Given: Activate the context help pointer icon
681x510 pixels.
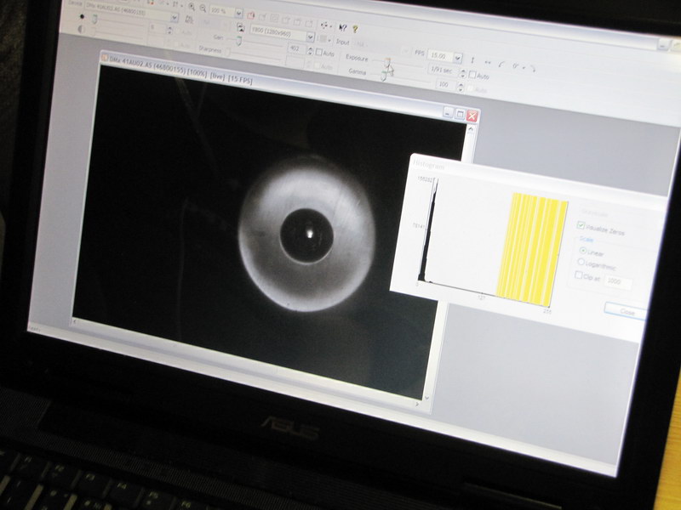Looking at the screenshot, I should click(343, 28).
